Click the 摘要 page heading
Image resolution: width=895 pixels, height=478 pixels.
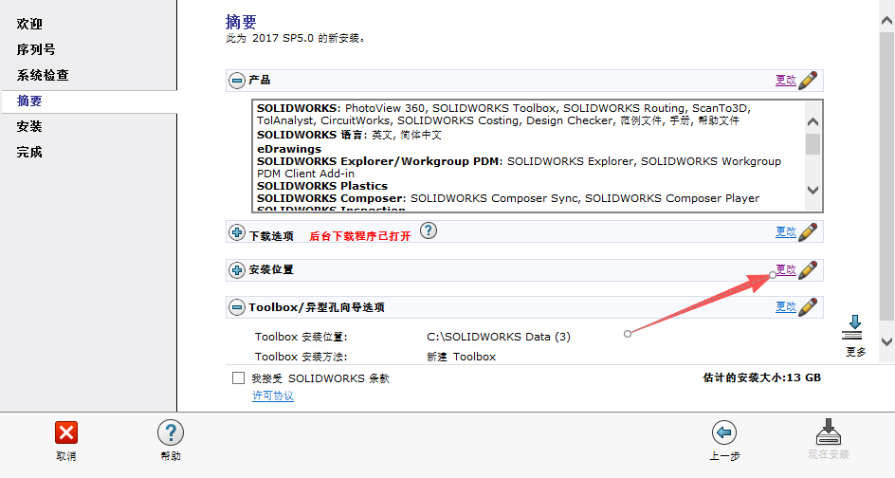click(241, 22)
